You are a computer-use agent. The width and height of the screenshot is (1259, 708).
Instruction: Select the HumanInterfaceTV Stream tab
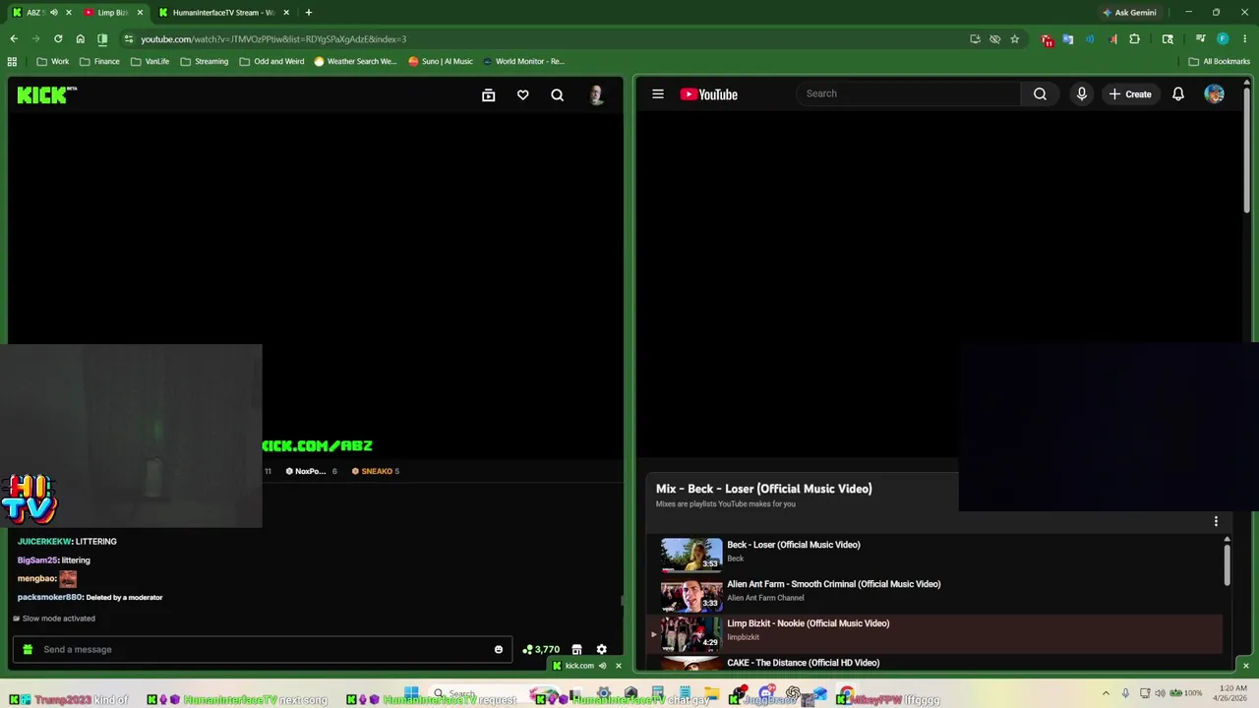[224, 13]
